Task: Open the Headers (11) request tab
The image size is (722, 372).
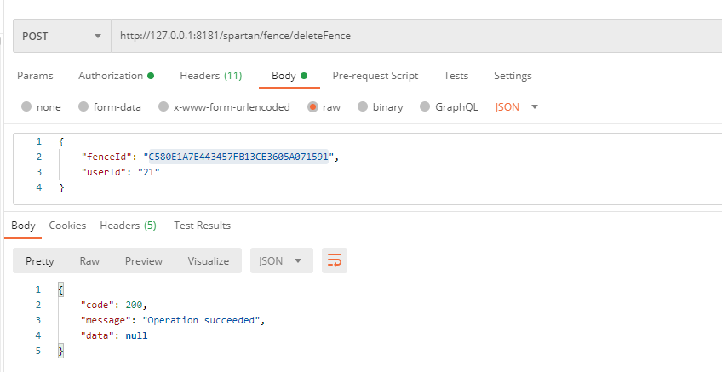Action: pos(210,76)
